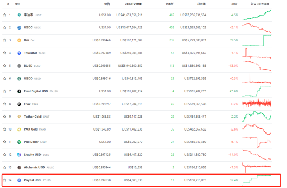The width and height of the screenshot is (287, 188).
Task: Star the BUSD row
Action: 5,66
